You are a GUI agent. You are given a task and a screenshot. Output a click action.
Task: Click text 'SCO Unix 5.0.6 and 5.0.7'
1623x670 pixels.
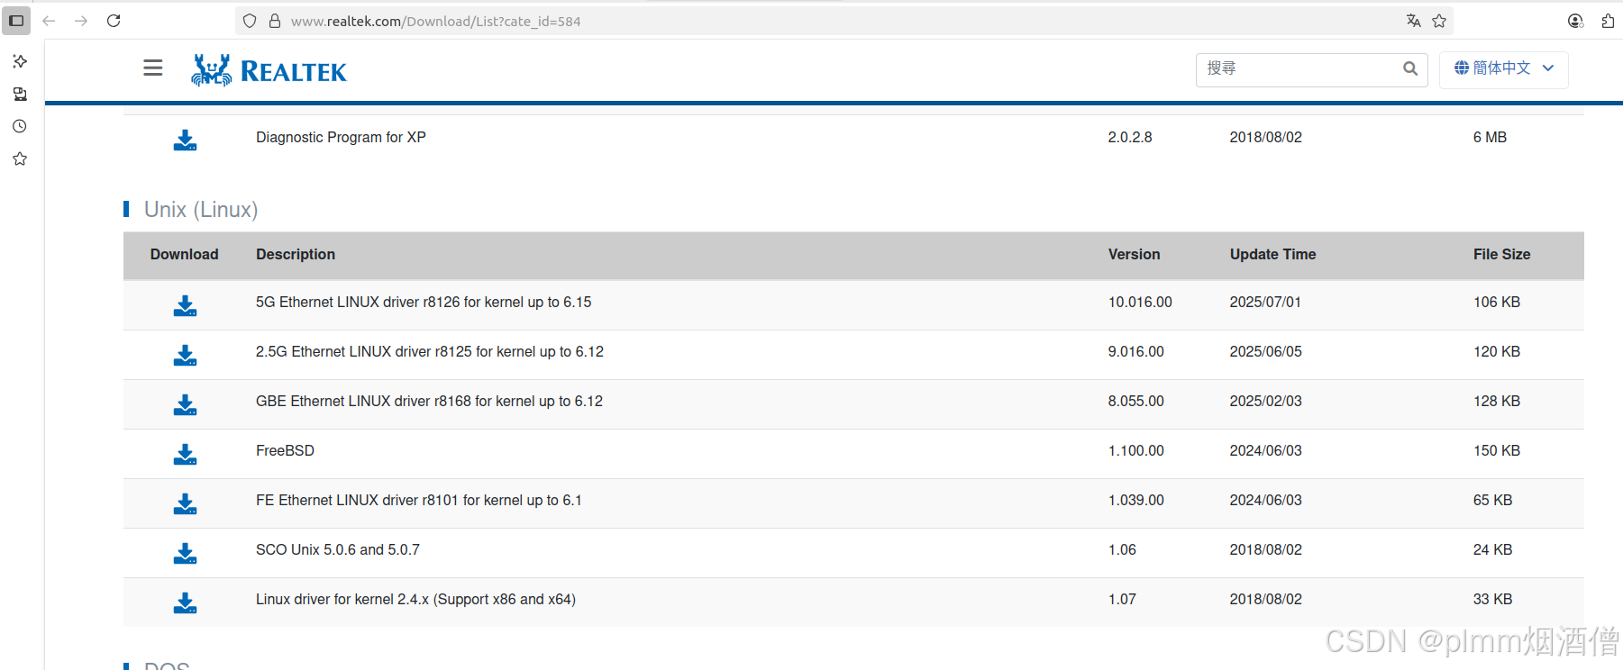337,550
